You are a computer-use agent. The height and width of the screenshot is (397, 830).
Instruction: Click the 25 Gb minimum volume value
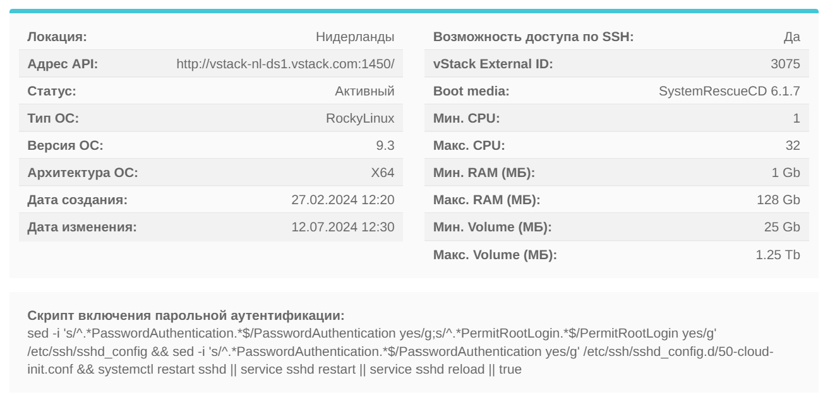point(782,227)
